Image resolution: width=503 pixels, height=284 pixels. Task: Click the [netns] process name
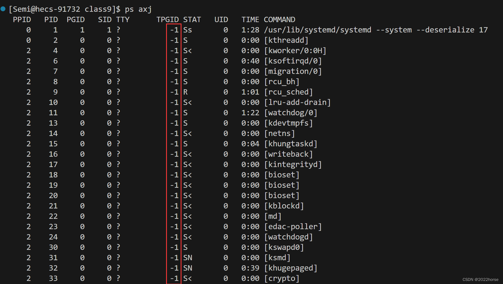pos(280,133)
